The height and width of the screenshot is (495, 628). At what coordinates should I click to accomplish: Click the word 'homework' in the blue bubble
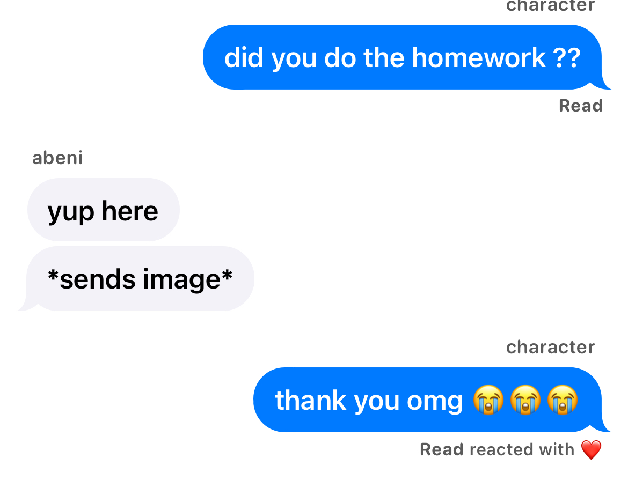479,57
